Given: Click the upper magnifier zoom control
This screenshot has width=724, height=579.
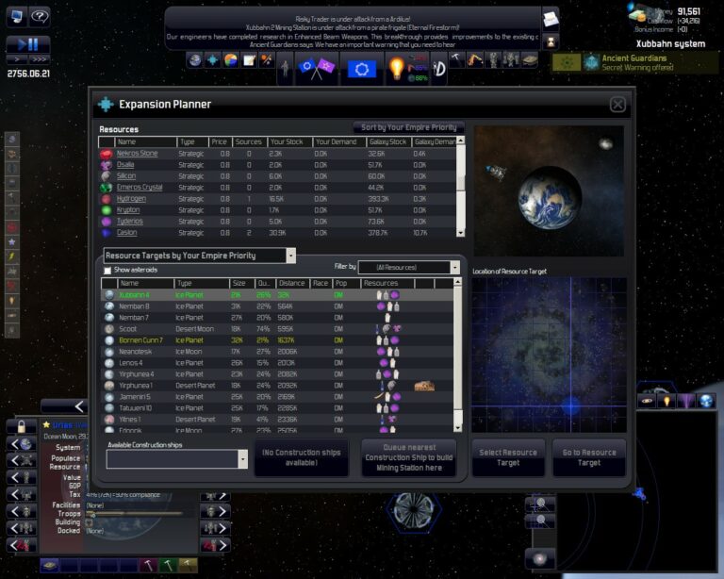Looking at the screenshot, I should tap(540, 505).
